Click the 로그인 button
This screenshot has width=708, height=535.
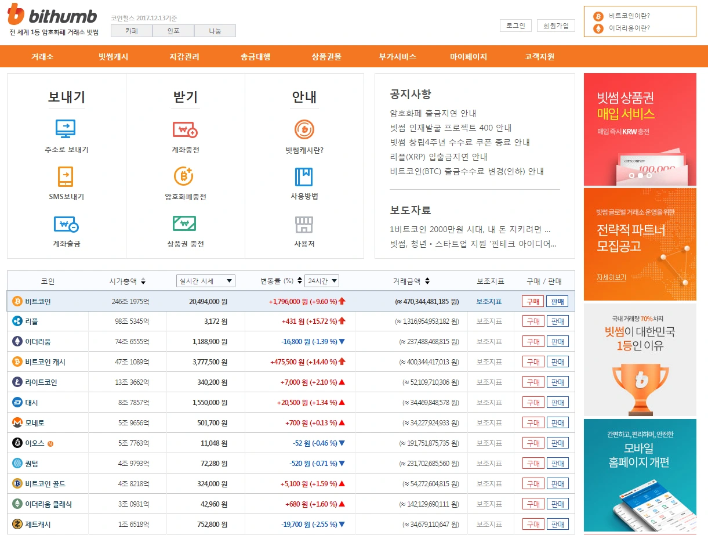click(x=515, y=26)
